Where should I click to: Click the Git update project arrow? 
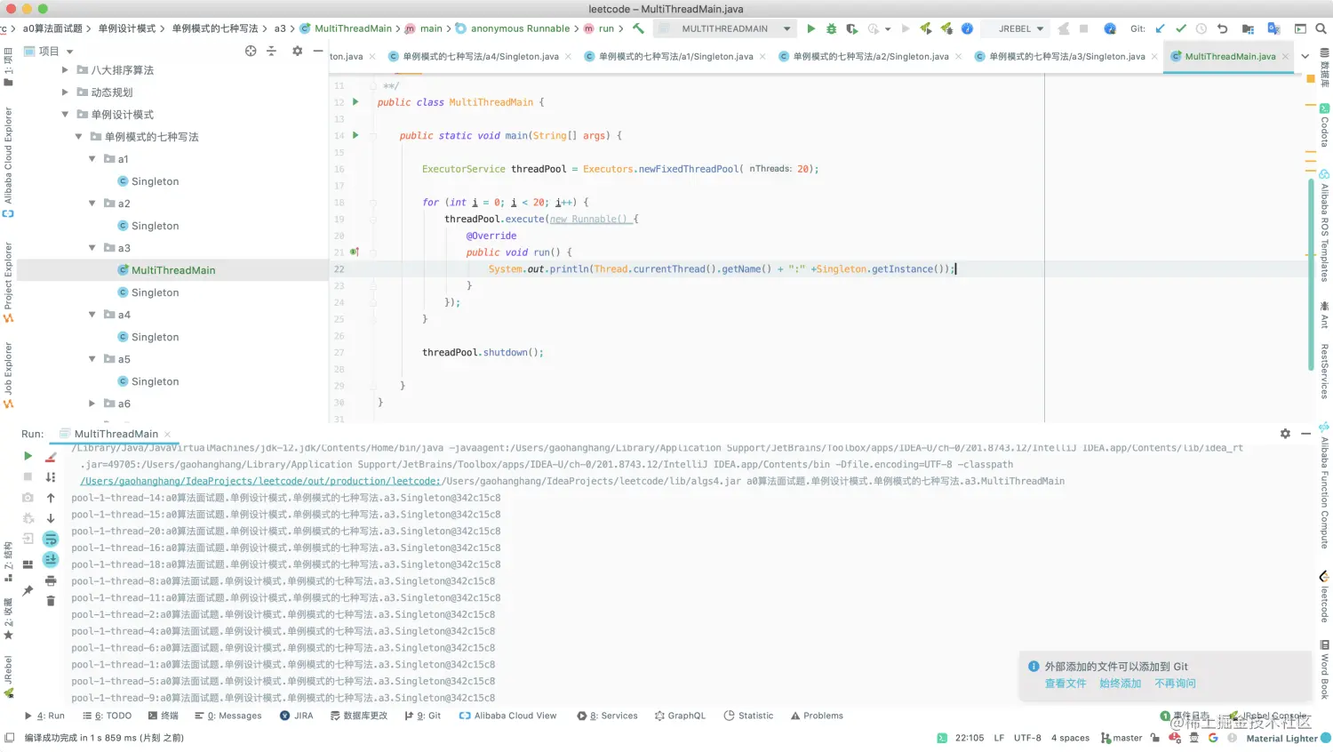1160,28
